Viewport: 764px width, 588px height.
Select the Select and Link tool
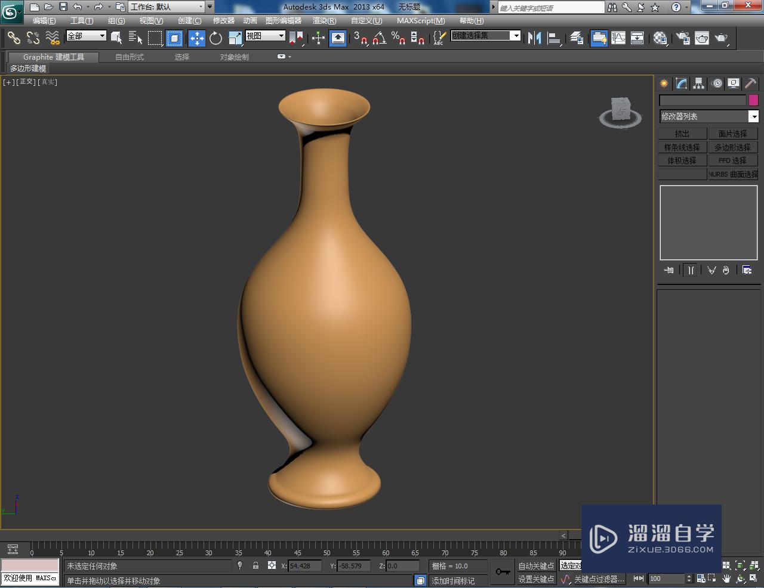13,38
